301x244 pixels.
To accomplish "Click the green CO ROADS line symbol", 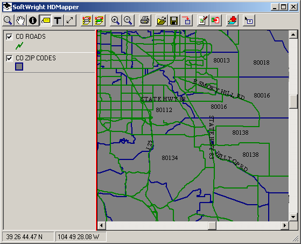I will coord(19,46).
